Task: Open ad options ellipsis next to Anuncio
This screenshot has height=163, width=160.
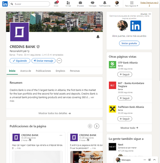Action: (x=150, y=14)
